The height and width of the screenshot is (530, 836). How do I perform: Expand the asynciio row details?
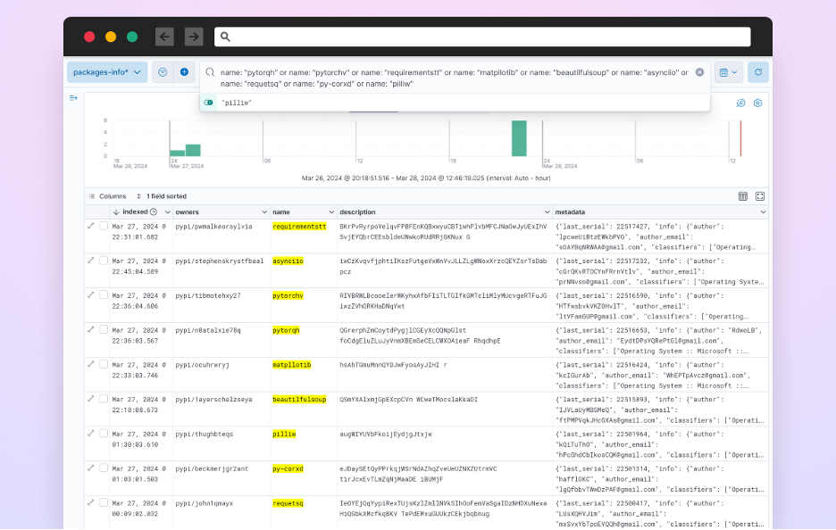[90, 261]
